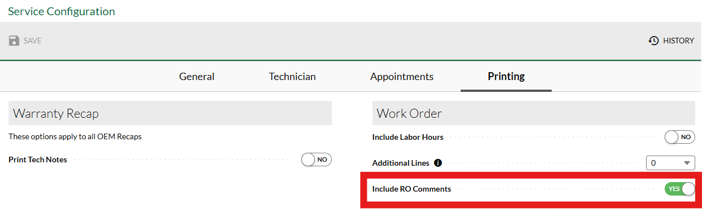Disable the Include RO Comments toggle
The width and height of the screenshot is (702, 217).
click(x=680, y=189)
